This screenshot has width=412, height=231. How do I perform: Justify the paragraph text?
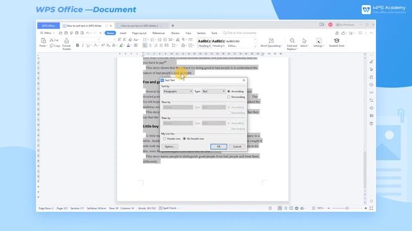[161, 46]
